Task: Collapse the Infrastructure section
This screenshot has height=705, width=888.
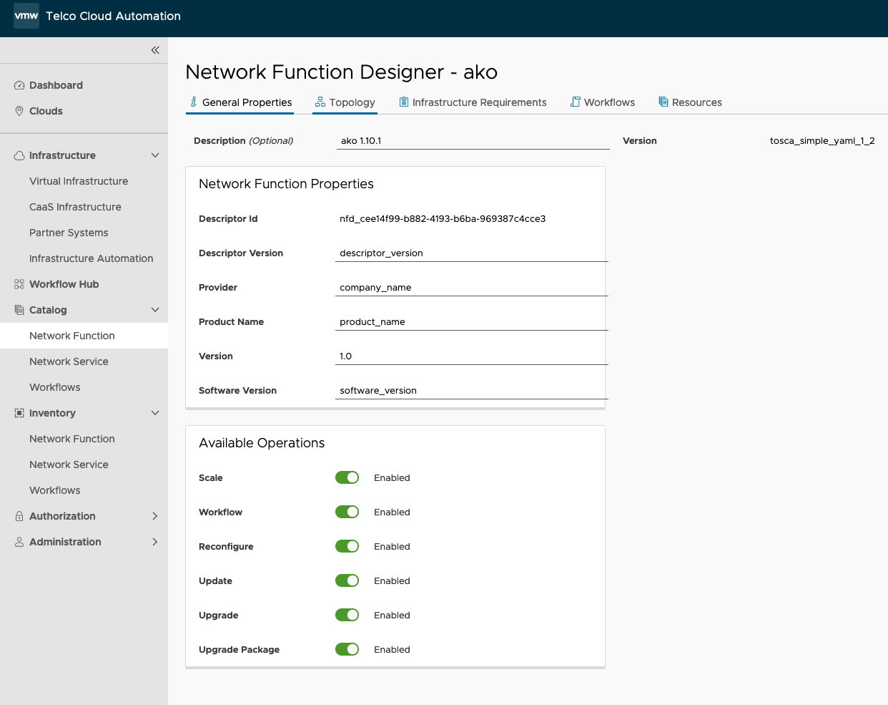Action: [x=155, y=155]
